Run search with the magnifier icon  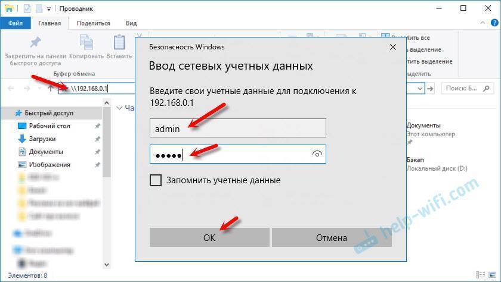(x=486, y=88)
